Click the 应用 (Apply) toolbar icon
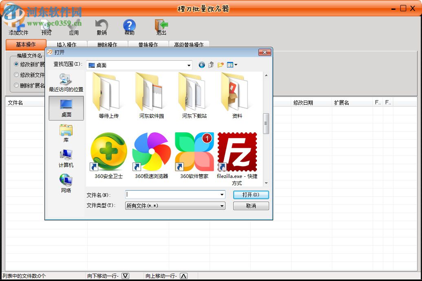The height and width of the screenshot is (281, 422). click(73, 25)
